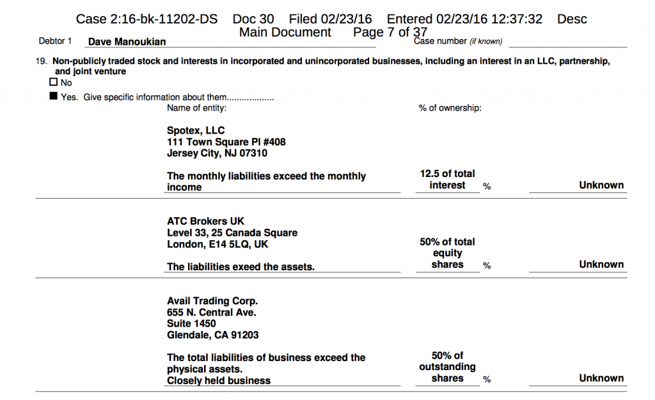Click the "50% of outstanding shares" field
Screen dimensions: 655x400
[x=447, y=367]
